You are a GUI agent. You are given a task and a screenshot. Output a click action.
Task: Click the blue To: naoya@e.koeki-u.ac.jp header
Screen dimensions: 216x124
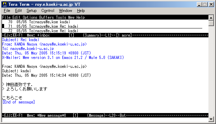(x=28, y=49)
